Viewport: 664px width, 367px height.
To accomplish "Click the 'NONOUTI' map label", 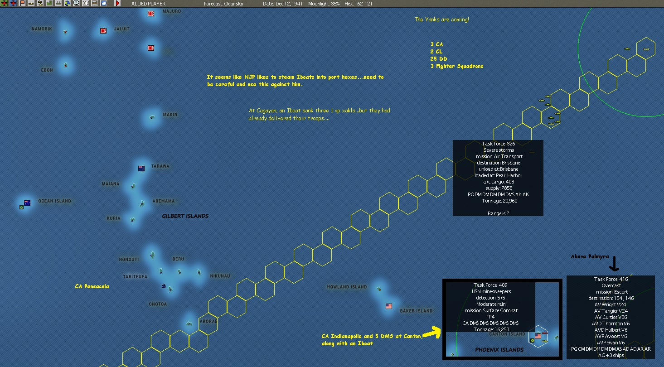I will (129, 260).
